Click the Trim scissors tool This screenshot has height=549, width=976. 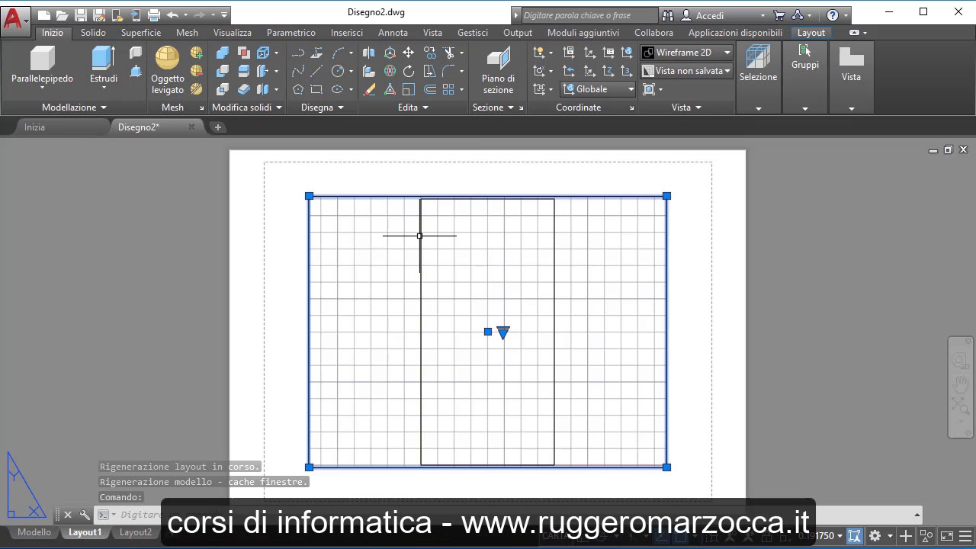pyautogui.click(x=449, y=53)
